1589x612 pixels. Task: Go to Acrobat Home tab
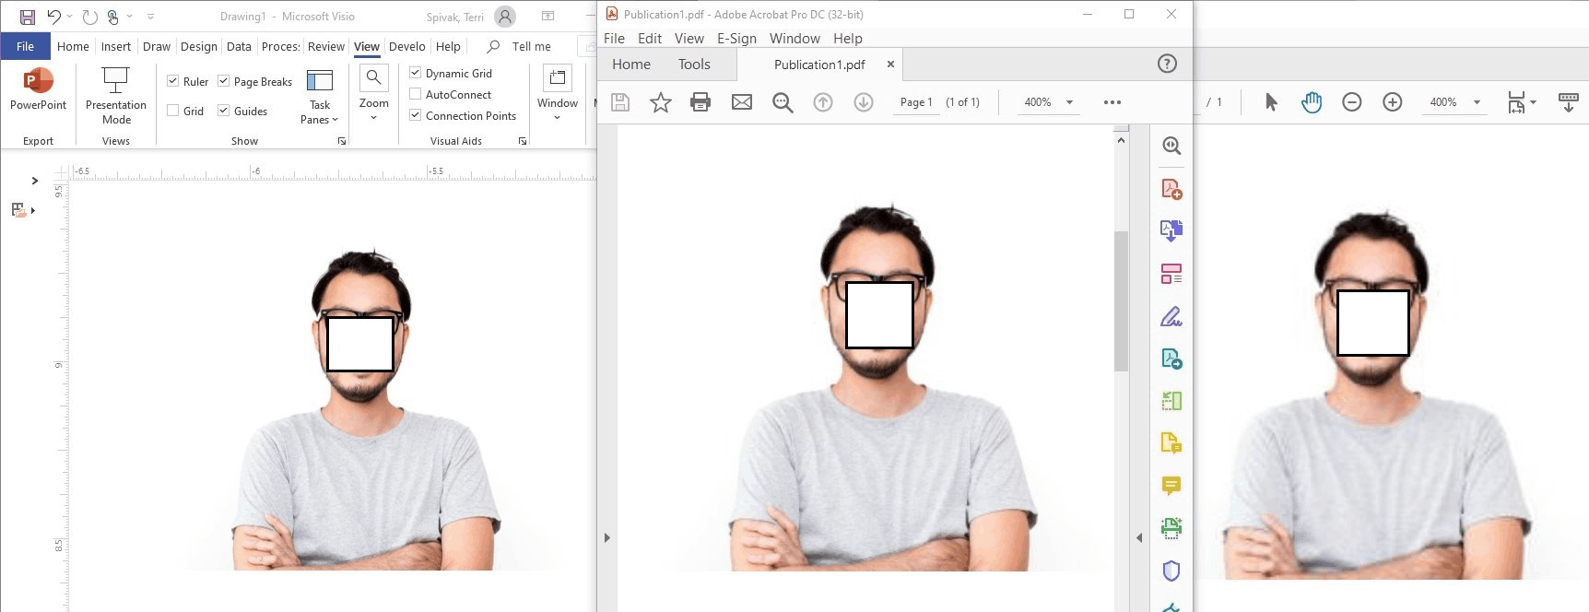[x=631, y=64]
